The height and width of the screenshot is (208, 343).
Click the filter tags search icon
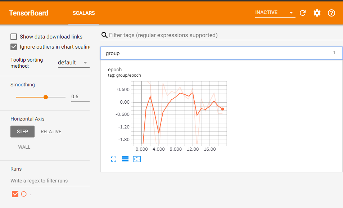(104, 35)
